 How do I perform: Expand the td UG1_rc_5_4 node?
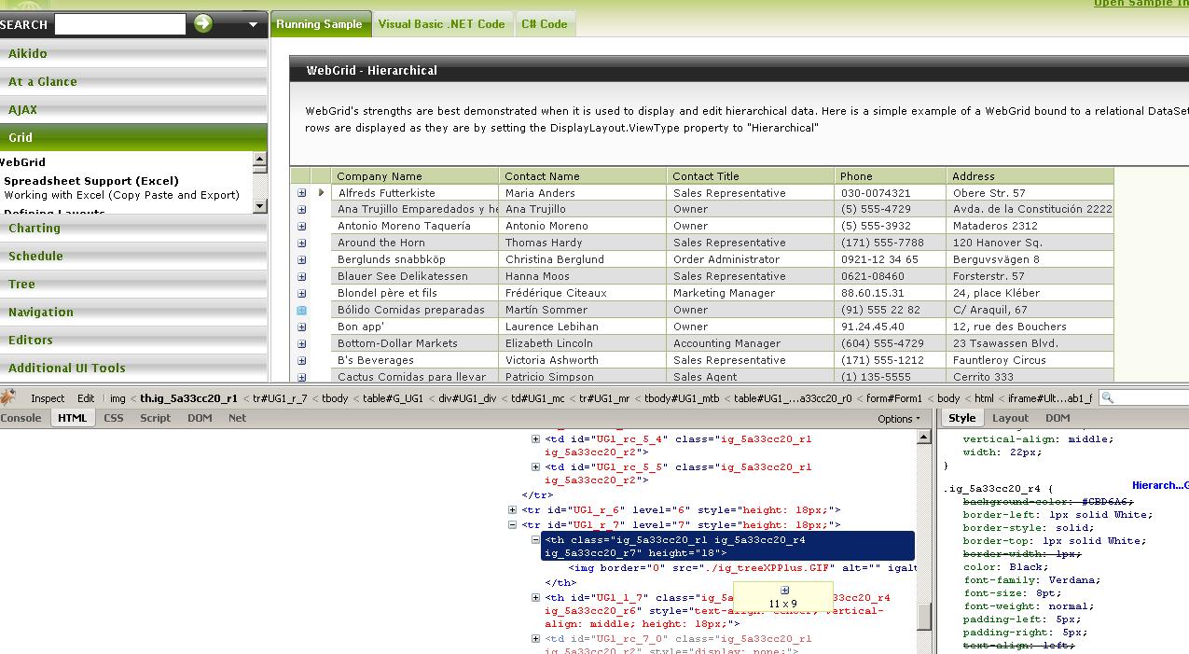click(x=535, y=438)
